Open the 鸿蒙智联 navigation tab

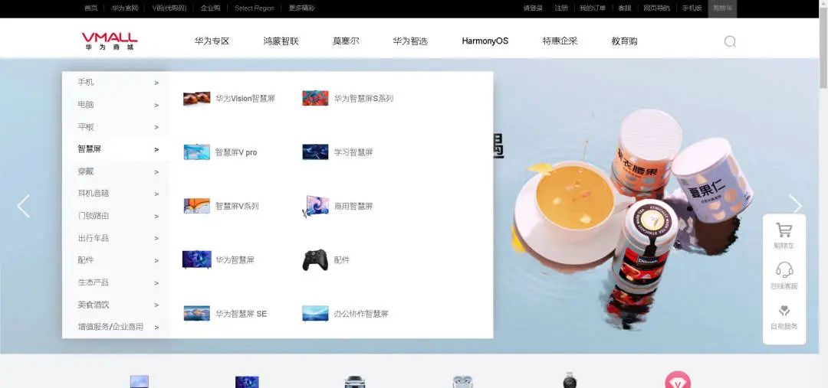click(281, 41)
